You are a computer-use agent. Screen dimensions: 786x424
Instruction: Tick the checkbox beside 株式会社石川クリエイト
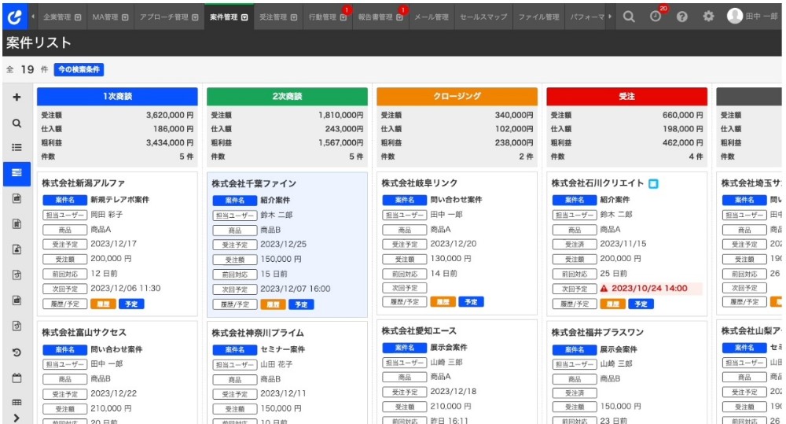(x=653, y=184)
